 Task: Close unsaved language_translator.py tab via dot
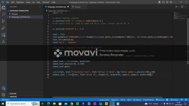(68, 7)
